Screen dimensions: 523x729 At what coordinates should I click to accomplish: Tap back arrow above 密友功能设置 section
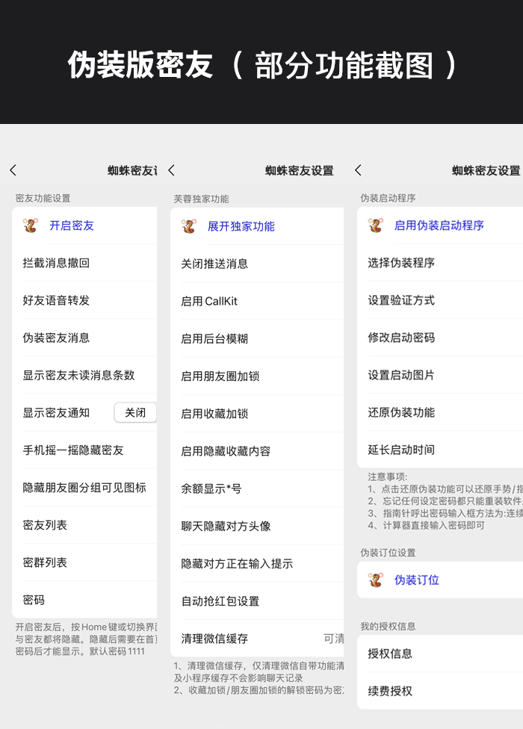[x=13, y=170]
